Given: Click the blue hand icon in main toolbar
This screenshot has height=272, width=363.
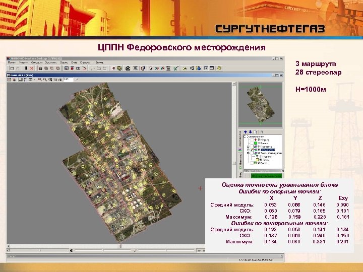Looking at the screenshot, I should click(x=199, y=68).
